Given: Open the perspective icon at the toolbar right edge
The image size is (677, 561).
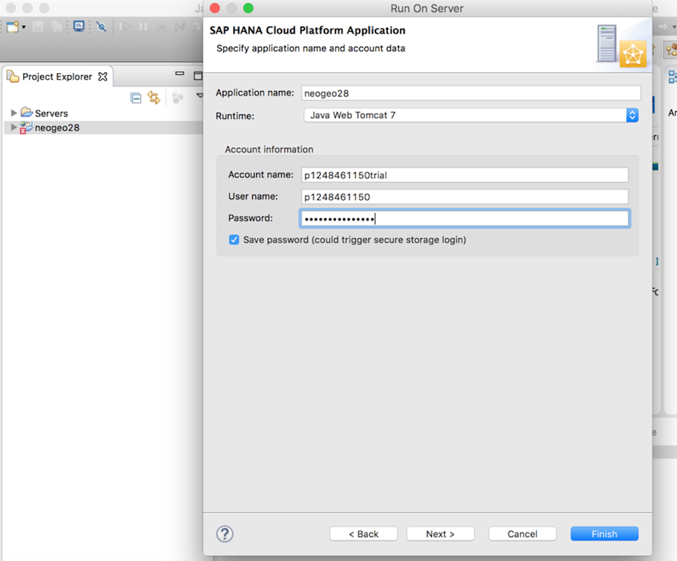Looking at the screenshot, I should tap(672, 50).
